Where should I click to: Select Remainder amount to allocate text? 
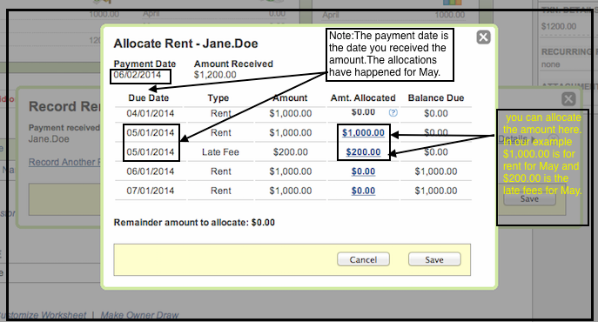click(194, 223)
